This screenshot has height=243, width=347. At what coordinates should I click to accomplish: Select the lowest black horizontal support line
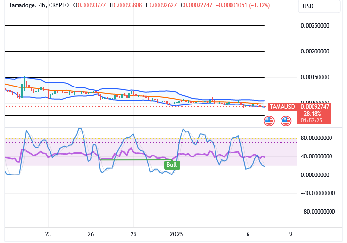coord(135,116)
